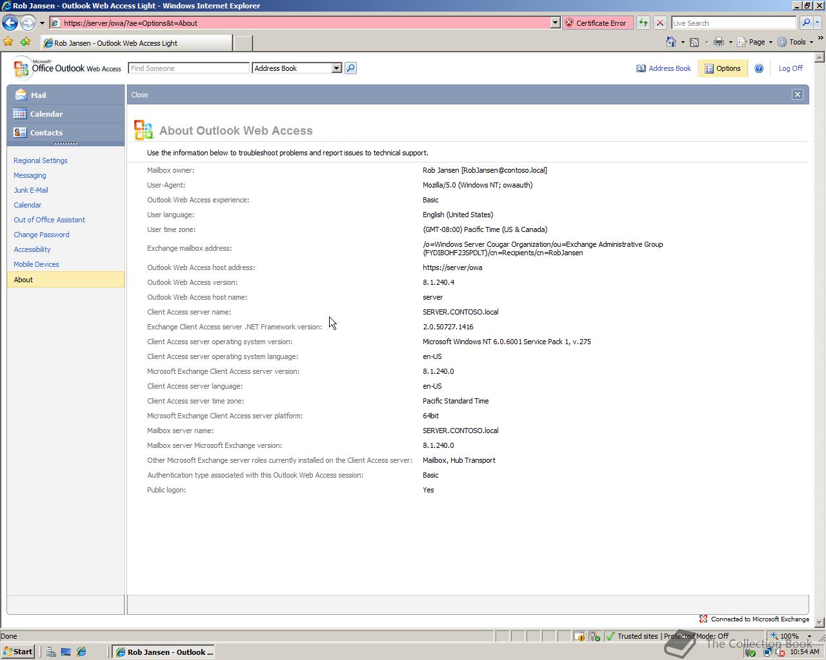
Task: Open the Address Book link at top right
Action: 663,68
